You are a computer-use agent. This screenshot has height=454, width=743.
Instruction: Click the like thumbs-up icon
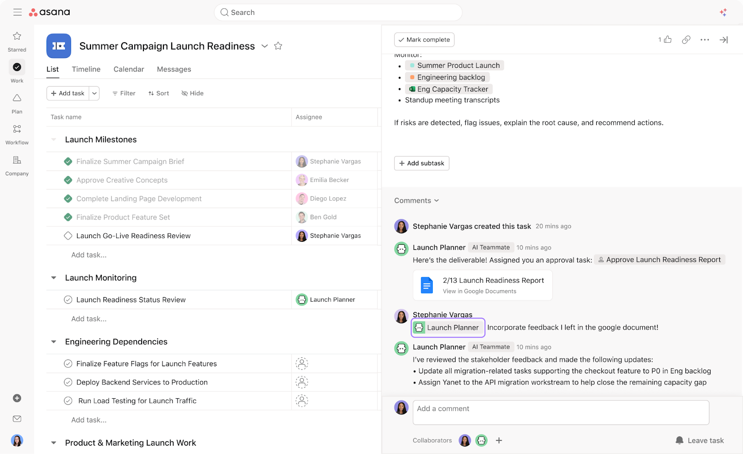[667, 39]
